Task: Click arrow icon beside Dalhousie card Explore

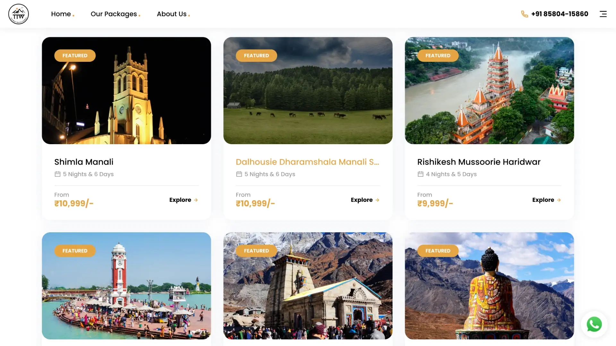Action: tap(377, 200)
